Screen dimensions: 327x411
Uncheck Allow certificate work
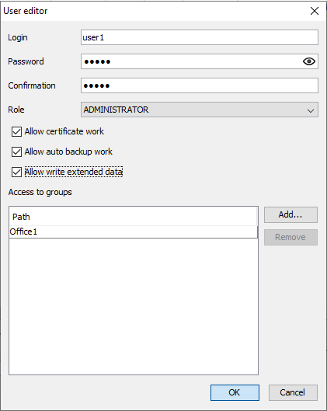point(16,131)
